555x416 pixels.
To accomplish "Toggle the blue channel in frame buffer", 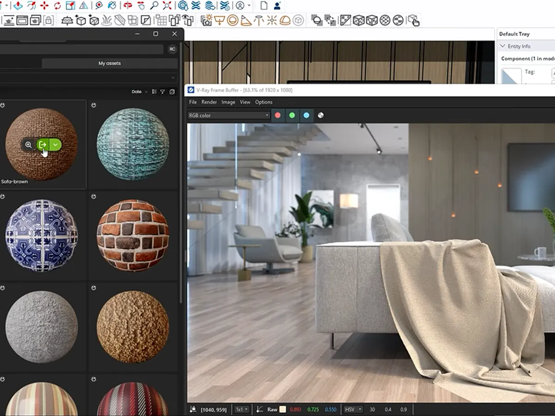I will click(x=306, y=115).
